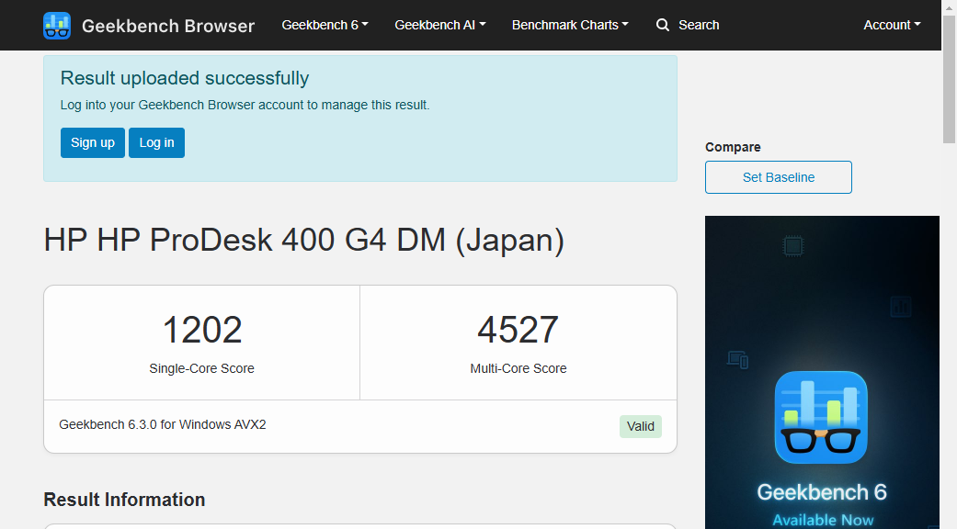This screenshot has width=957, height=529.
Task: Click the Available Now ad text
Action: (823, 520)
